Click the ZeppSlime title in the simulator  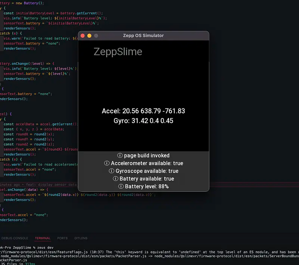click(118, 51)
